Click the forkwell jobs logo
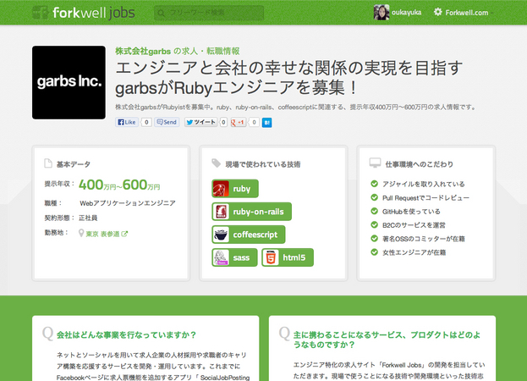Screen dimensions: 527x381 pos(84,13)
